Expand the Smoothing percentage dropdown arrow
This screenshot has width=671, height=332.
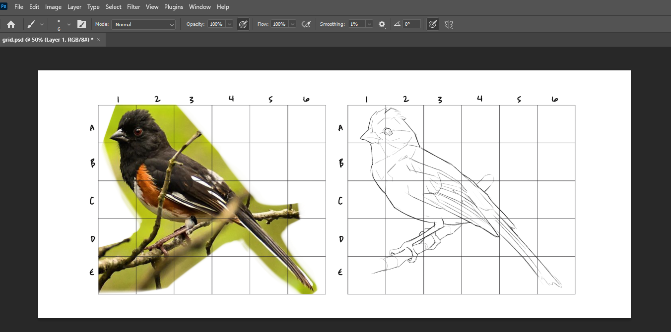[369, 24]
